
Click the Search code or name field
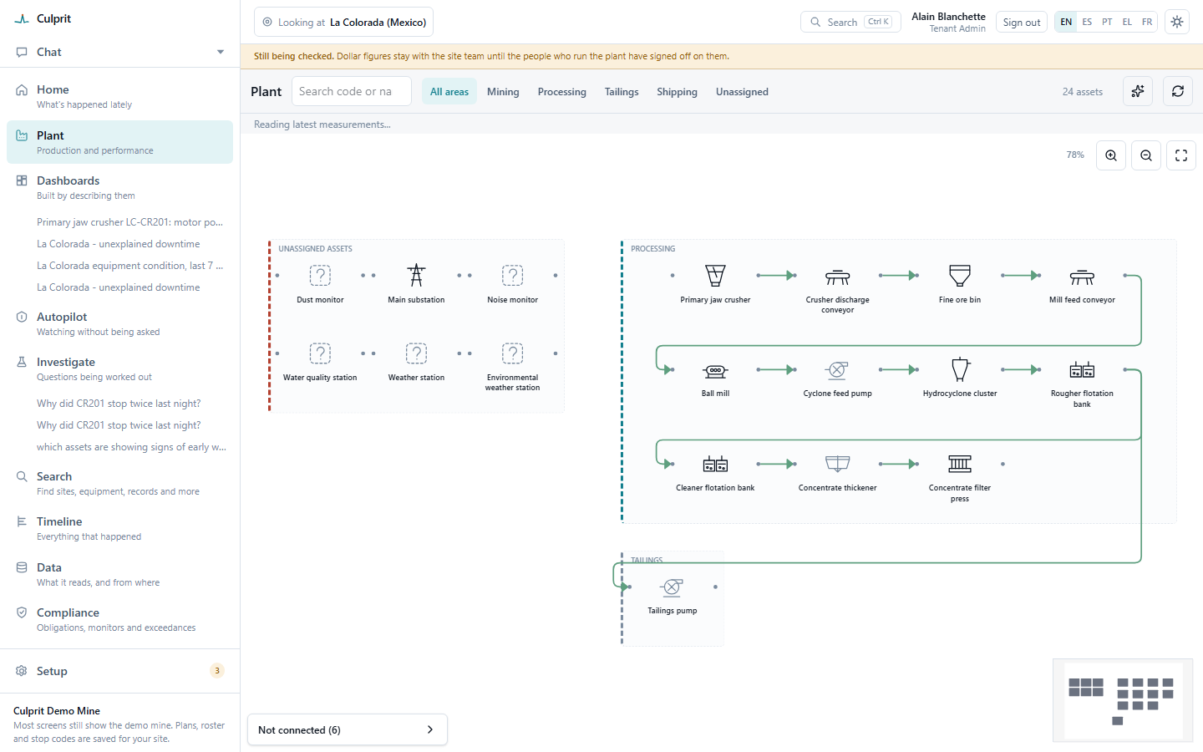352,91
